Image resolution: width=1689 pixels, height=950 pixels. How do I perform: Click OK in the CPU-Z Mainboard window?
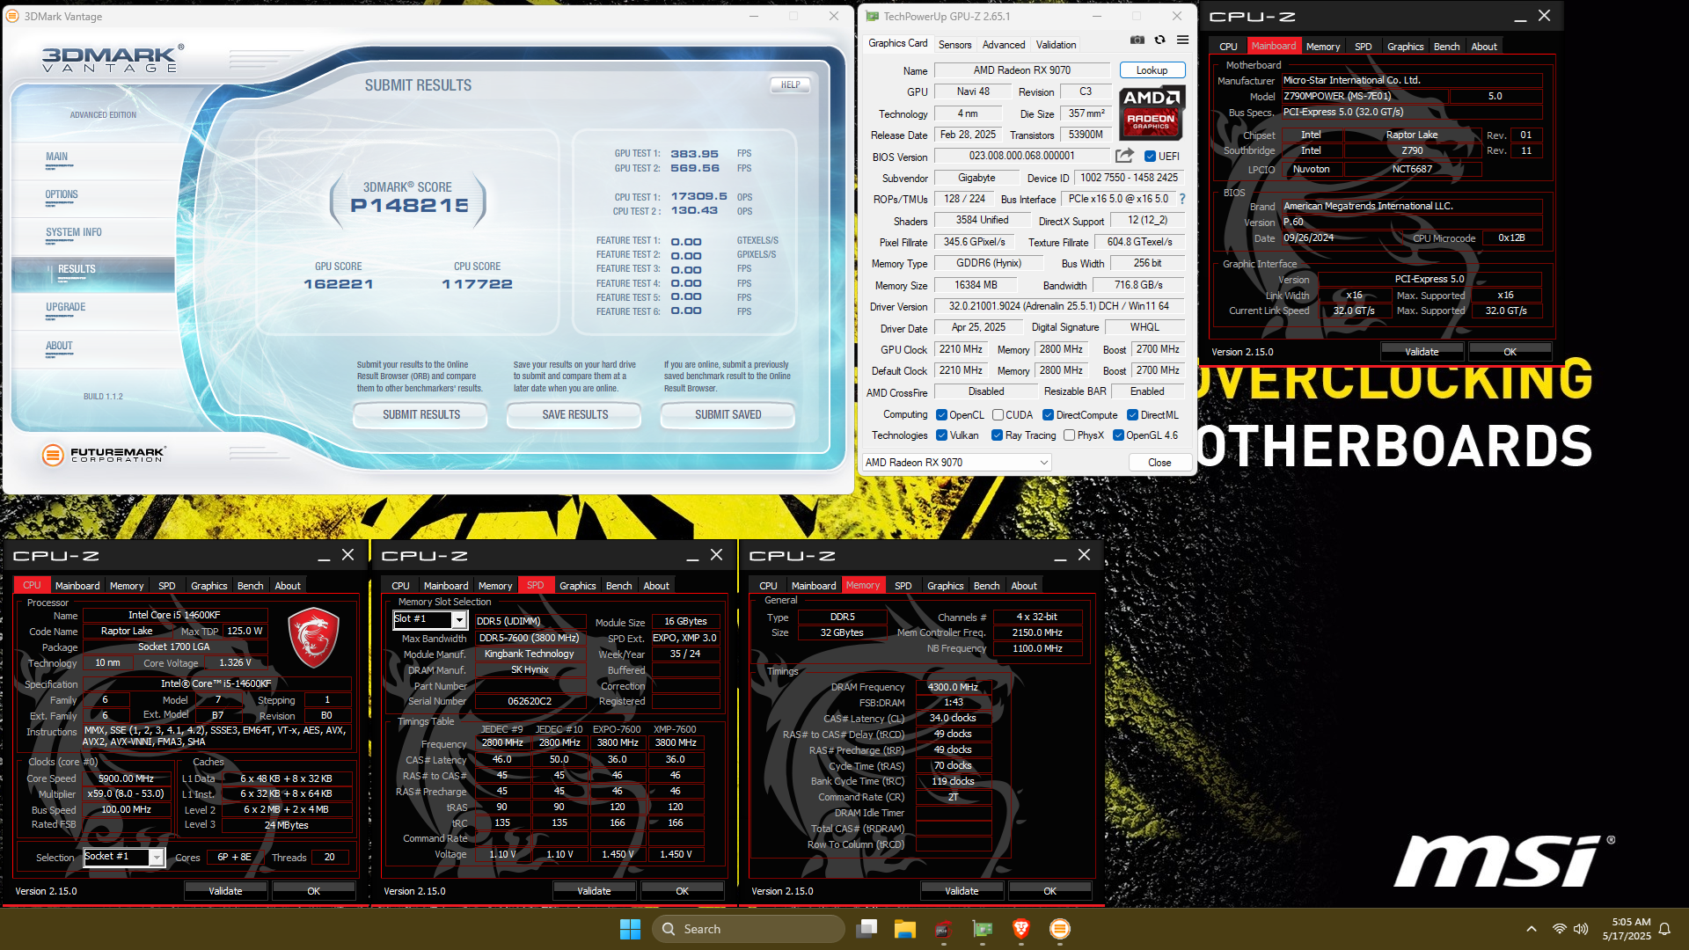pyautogui.click(x=1510, y=352)
